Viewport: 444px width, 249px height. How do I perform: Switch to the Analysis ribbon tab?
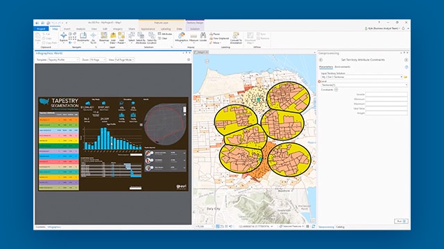[x=80, y=29]
